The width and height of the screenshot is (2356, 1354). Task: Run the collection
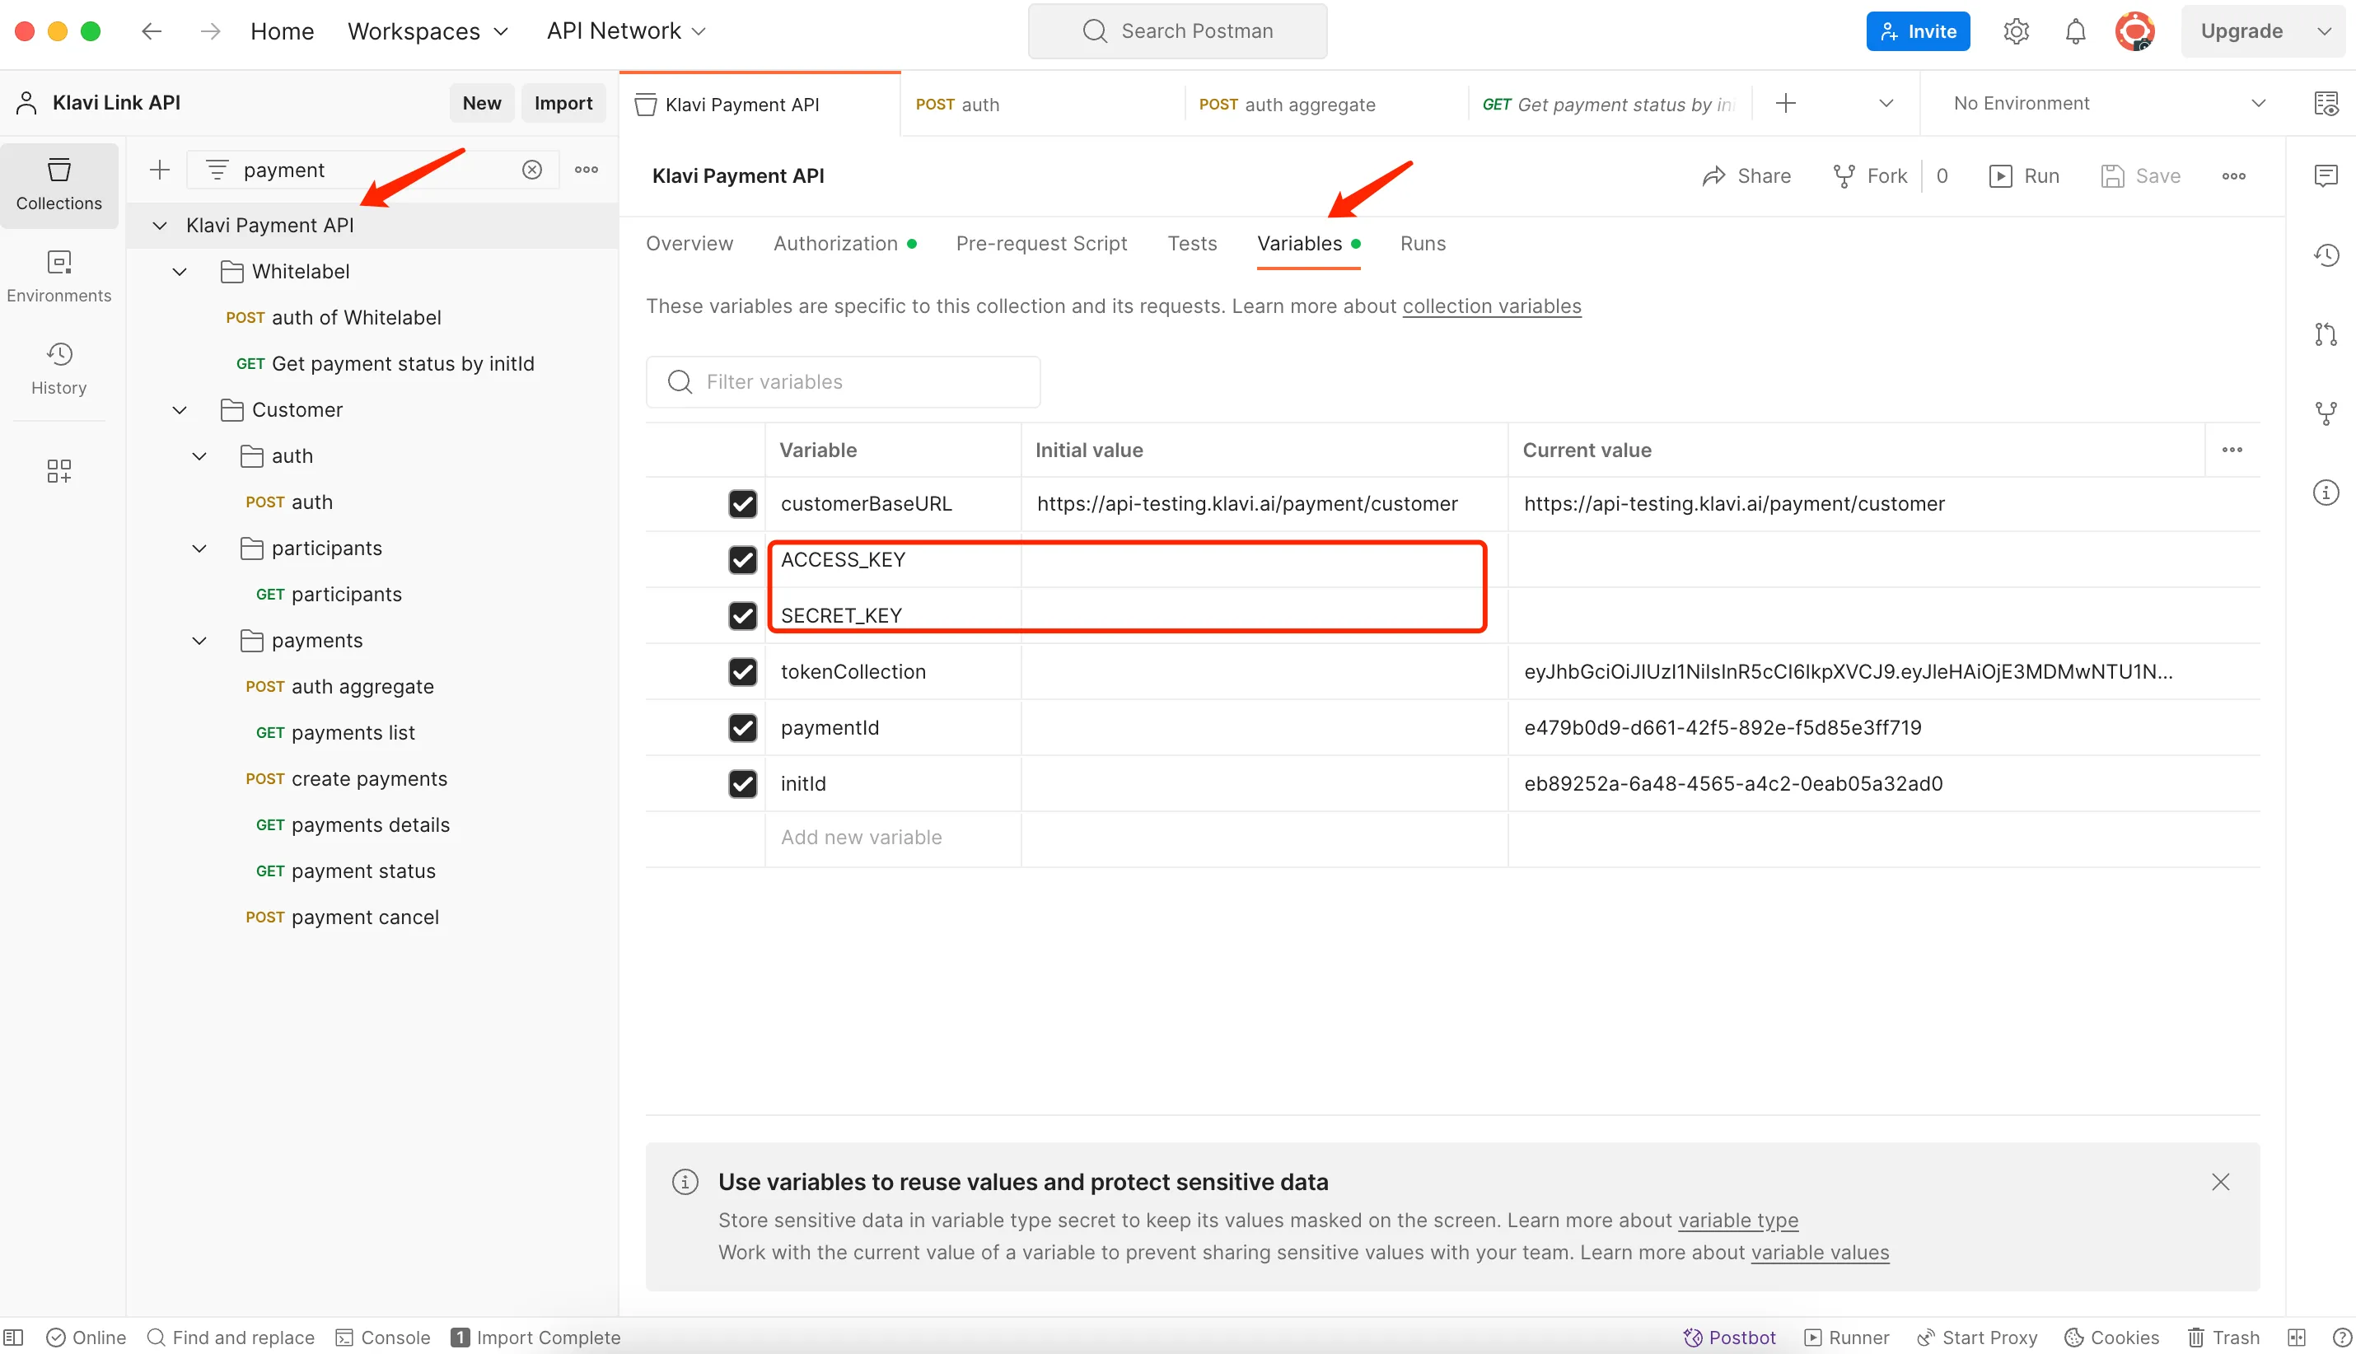[x=2023, y=175]
